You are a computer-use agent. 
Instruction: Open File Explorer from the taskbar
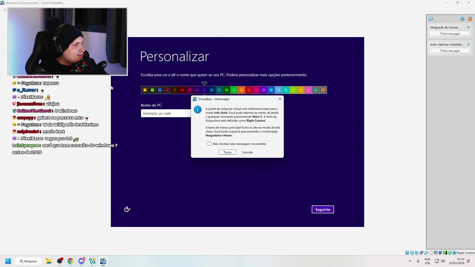point(49,261)
